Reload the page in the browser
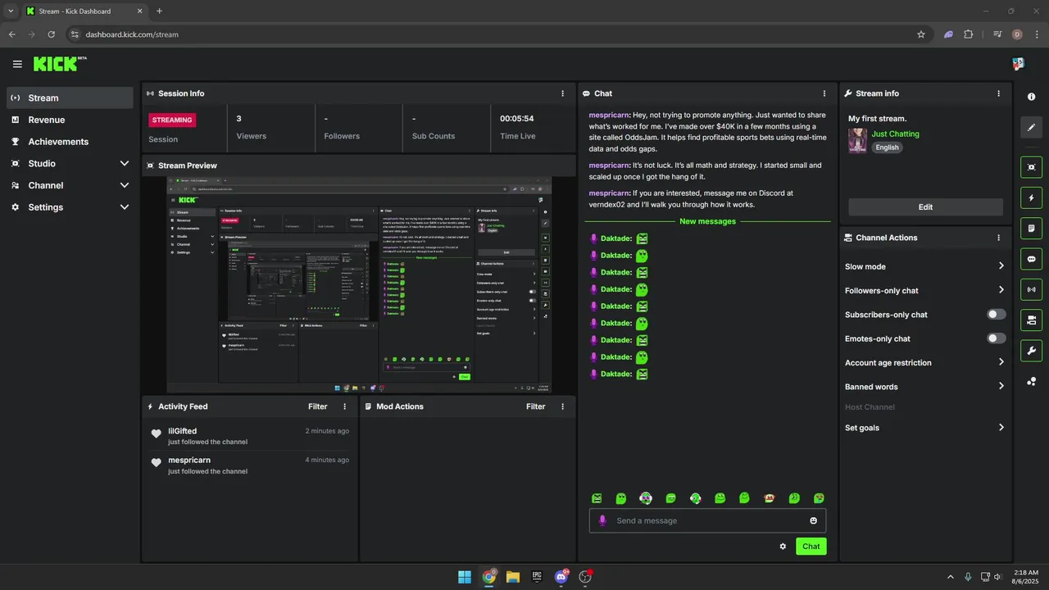This screenshot has height=590, width=1049. click(52, 34)
